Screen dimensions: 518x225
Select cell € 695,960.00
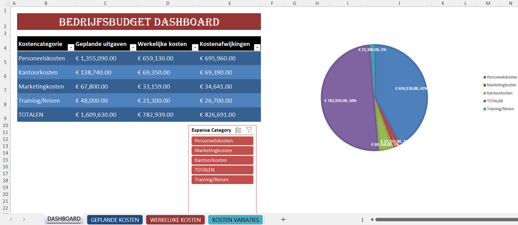(230, 58)
